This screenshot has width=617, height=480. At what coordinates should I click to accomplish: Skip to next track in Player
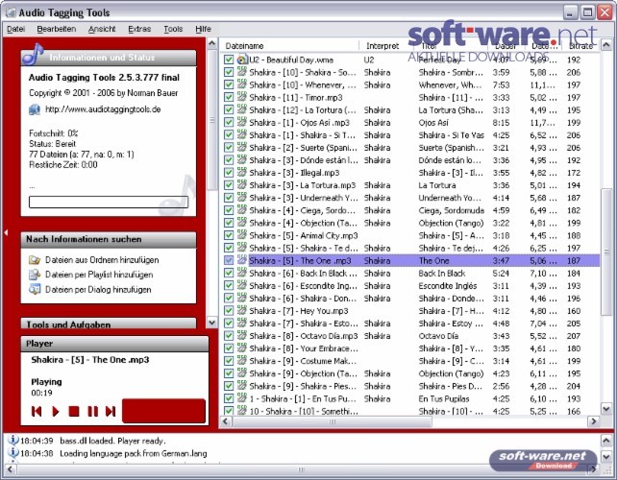[x=111, y=411]
